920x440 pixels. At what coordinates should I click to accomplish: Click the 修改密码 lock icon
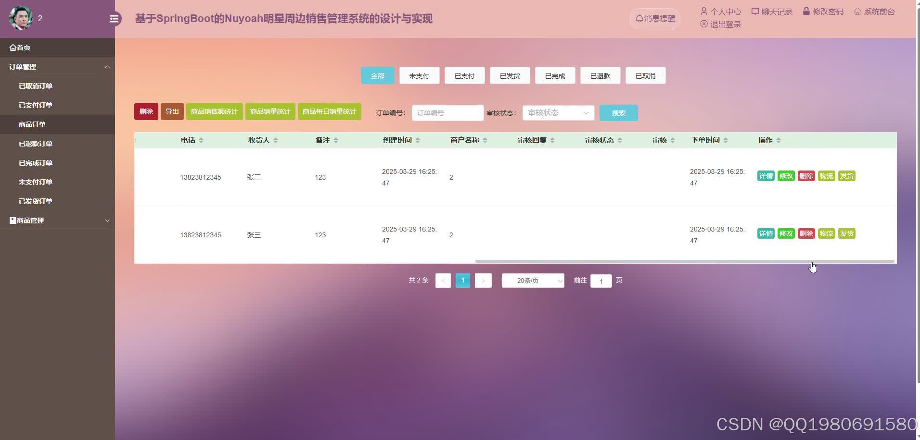[805, 11]
